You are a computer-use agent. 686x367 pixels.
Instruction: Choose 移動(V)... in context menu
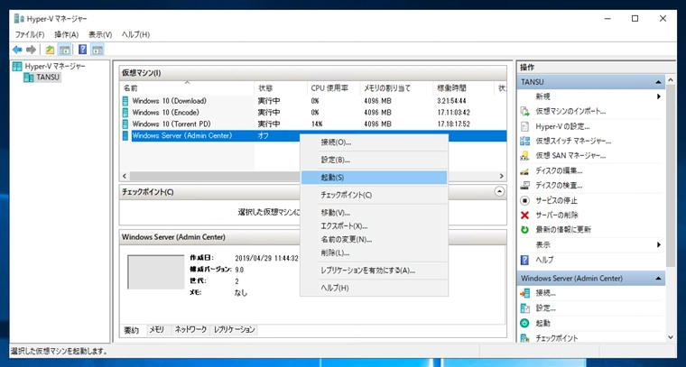click(x=374, y=213)
